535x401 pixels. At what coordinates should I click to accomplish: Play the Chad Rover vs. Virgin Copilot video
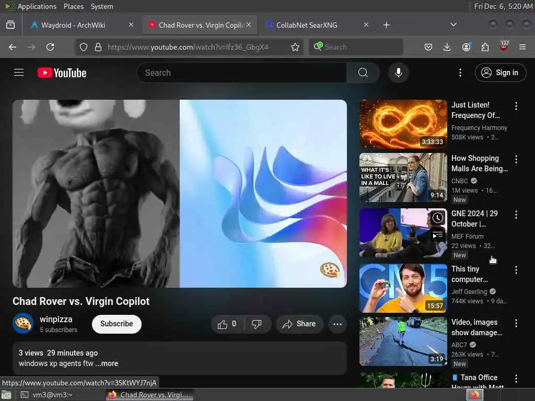tap(180, 193)
